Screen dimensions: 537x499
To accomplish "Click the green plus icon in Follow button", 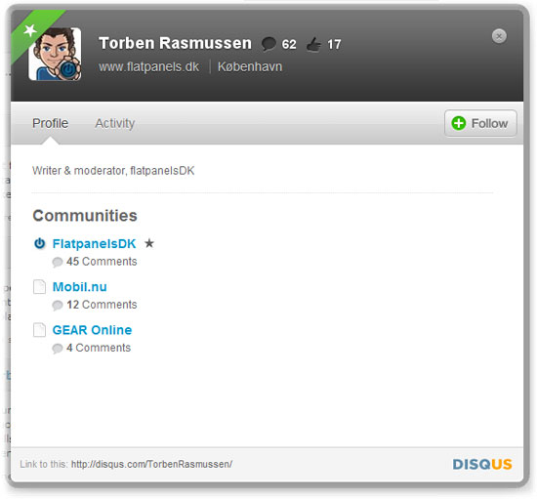I will pyautogui.click(x=458, y=123).
